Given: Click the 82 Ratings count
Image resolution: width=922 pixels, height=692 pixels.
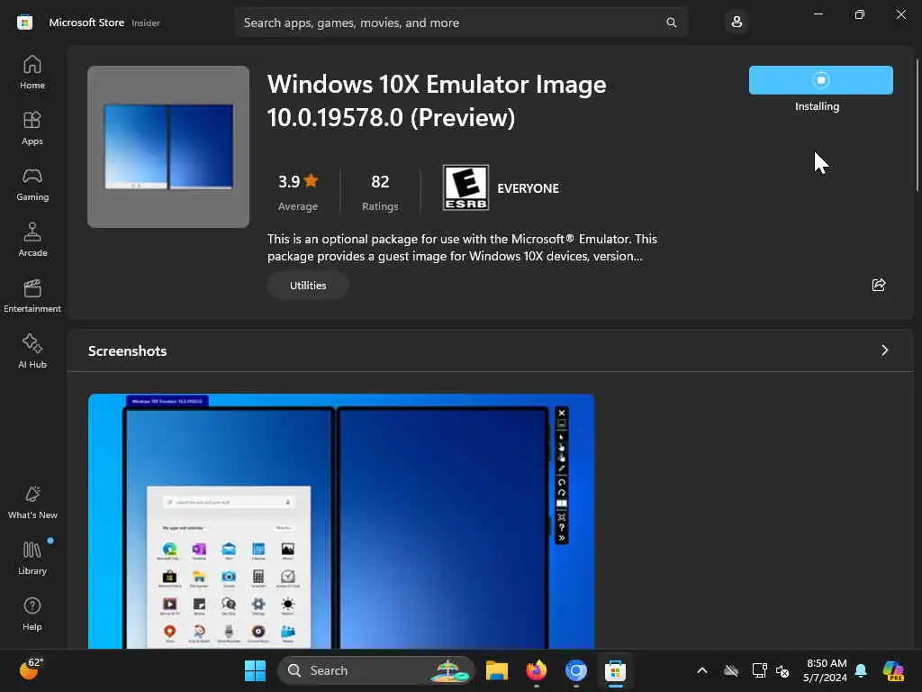Looking at the screenshot, I should coord(380,191).
